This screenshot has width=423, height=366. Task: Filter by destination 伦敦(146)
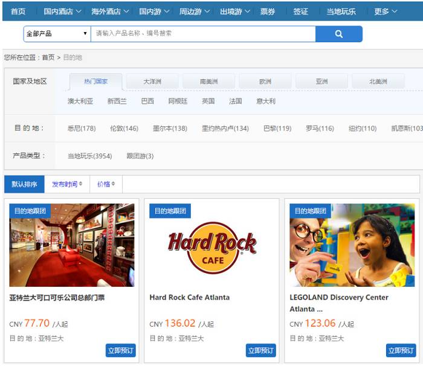point(124,129)
